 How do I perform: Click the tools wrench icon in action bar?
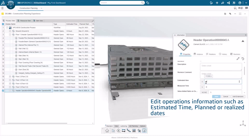[139, 130]
